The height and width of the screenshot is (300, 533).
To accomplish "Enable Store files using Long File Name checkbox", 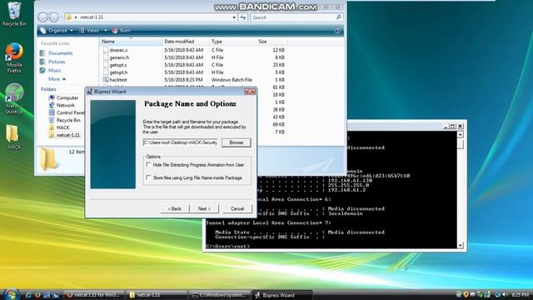I will click(148, 177).
